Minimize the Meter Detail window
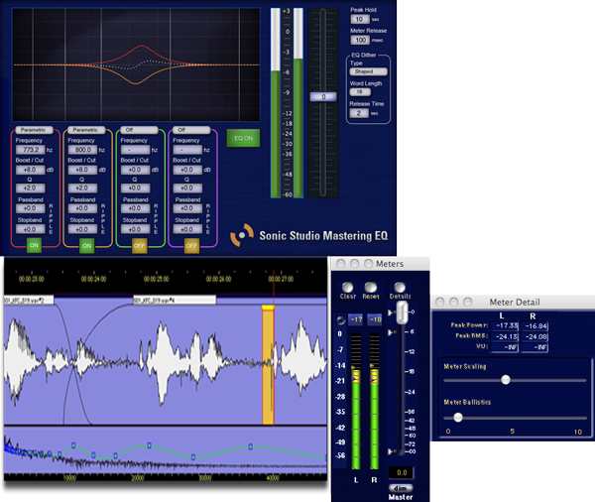595x502 pixels. coord(454,302)
